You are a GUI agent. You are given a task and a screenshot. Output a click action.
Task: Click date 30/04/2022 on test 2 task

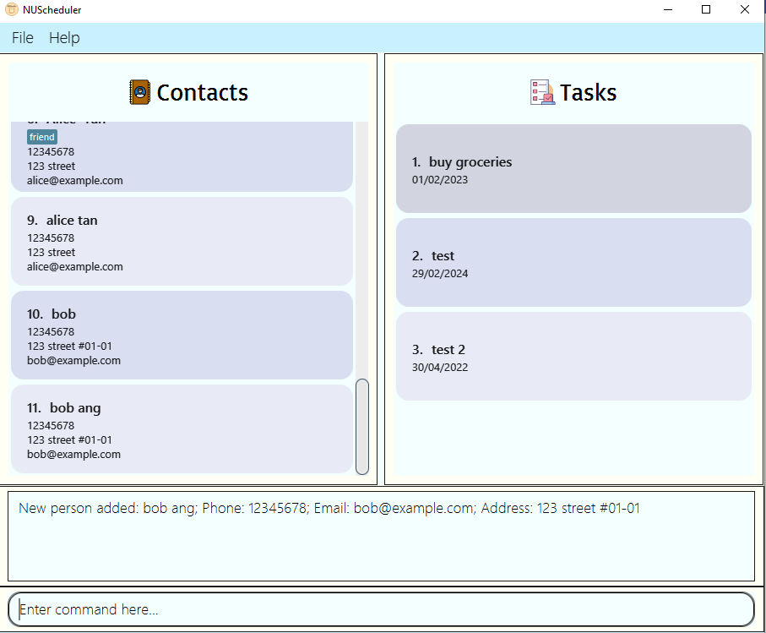[440, 367]
